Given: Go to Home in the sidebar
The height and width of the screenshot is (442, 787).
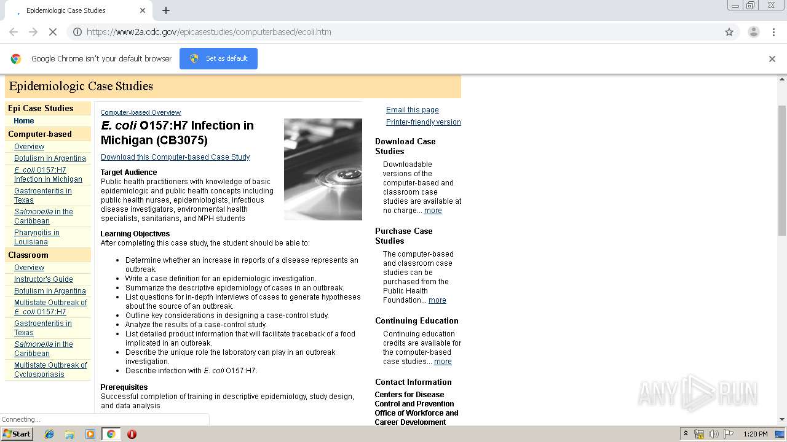Looking at the screenshot, I should click(x=24, y=121).
